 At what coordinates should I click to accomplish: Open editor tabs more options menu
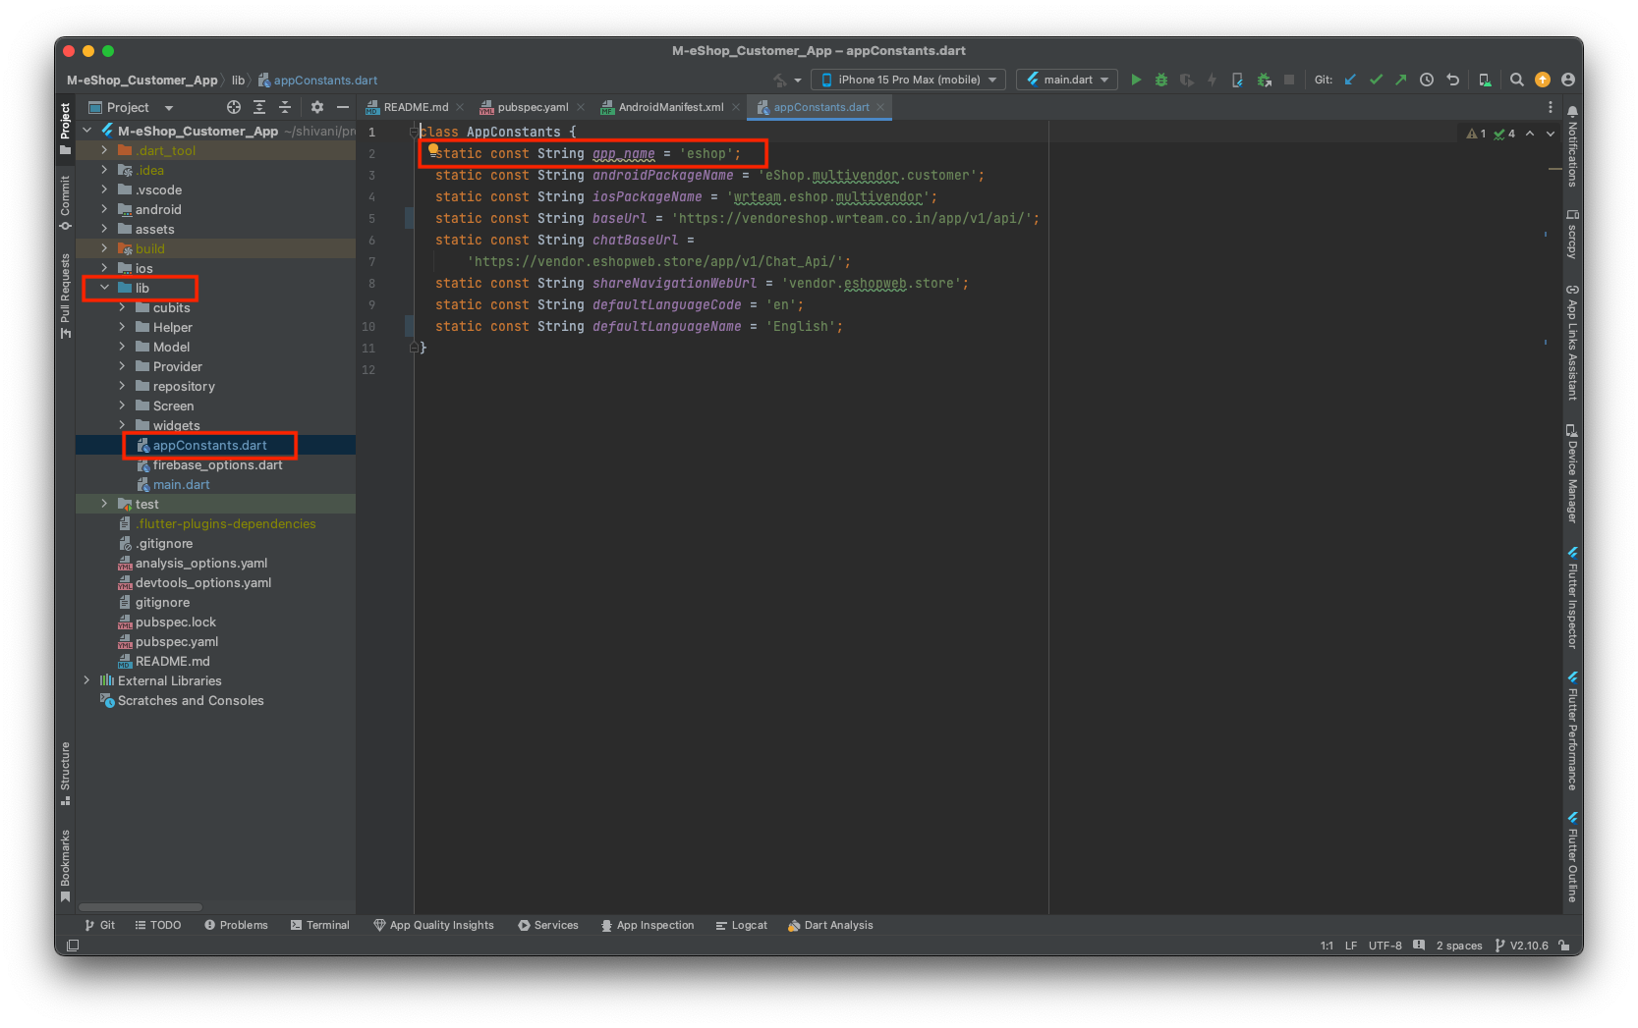point(1551,107)
